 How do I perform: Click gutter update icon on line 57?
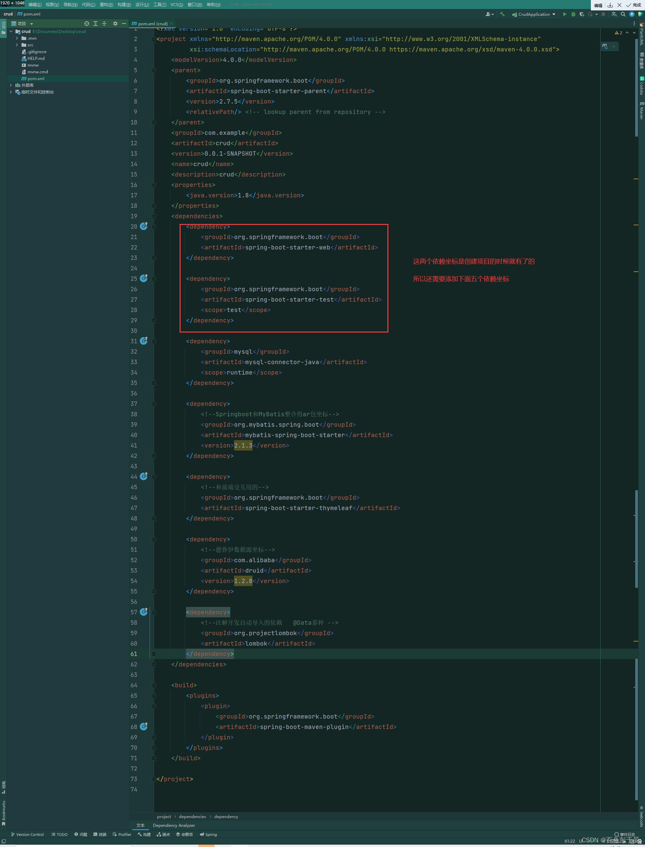[144, 612]
